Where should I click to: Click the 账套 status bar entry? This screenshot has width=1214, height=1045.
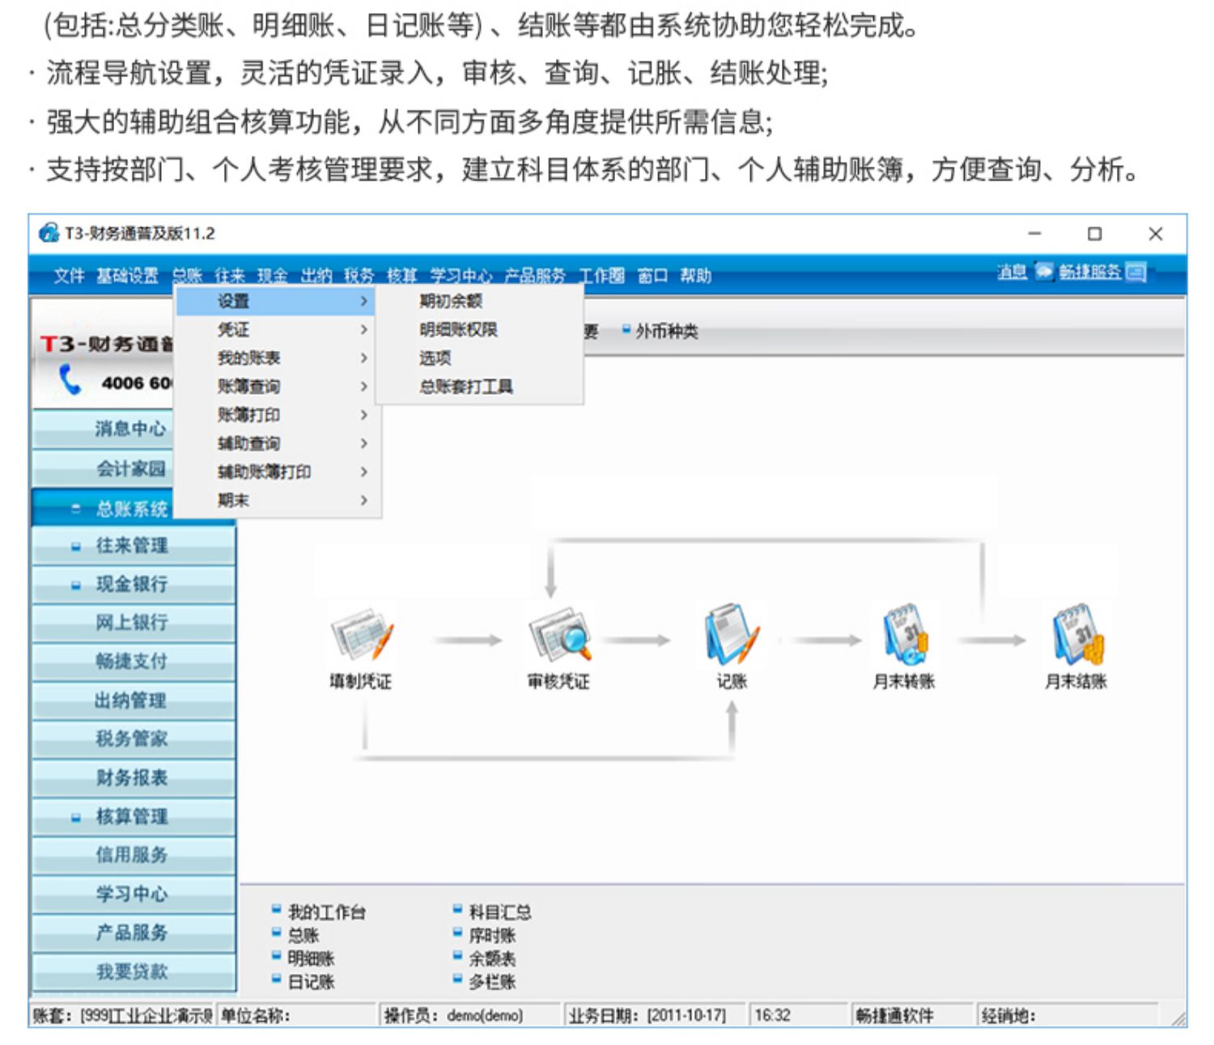122,1015
